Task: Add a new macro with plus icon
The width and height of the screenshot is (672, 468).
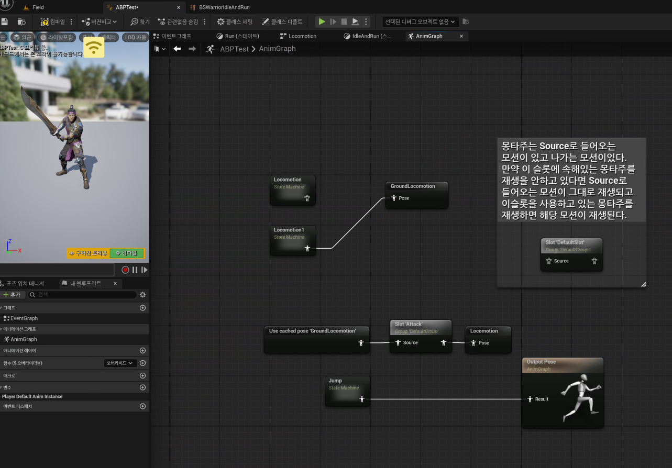Action: click(142, 375)
